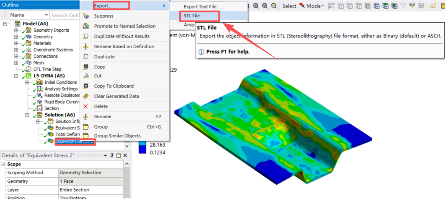Click the X,Y,Z coordinates pick icon
The width and height of the screenshot is (445, 199).
(x=403, y=6)
